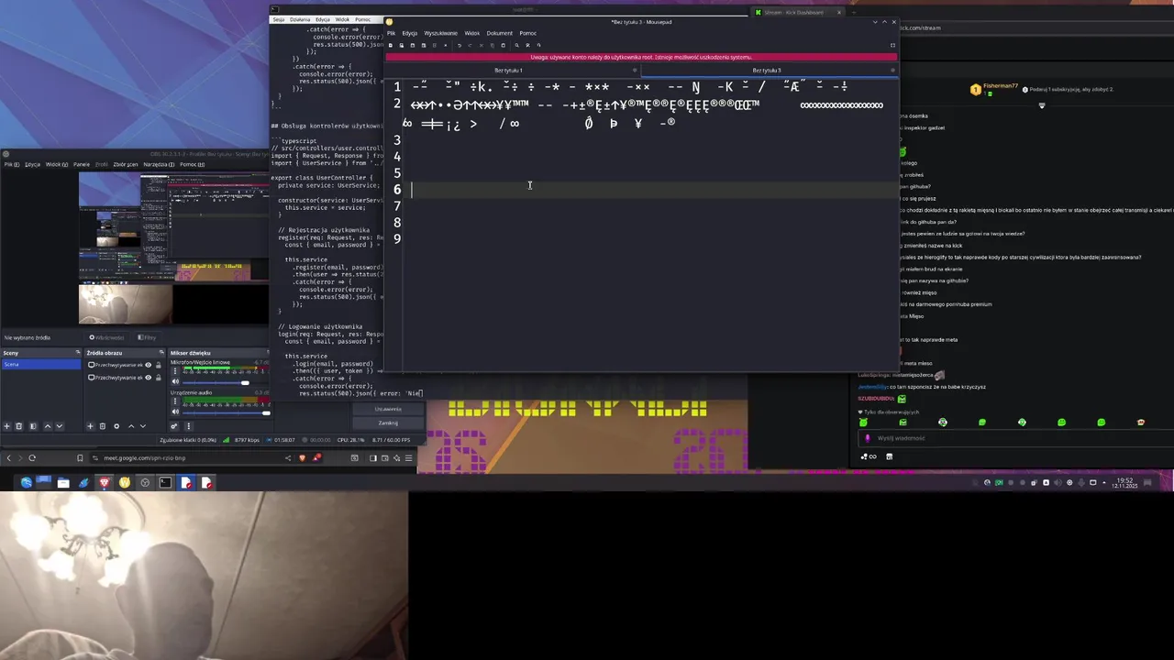Reload page in Brave browser toolbar
Viewport: 1174px width, 660px height.
(32, 458)
